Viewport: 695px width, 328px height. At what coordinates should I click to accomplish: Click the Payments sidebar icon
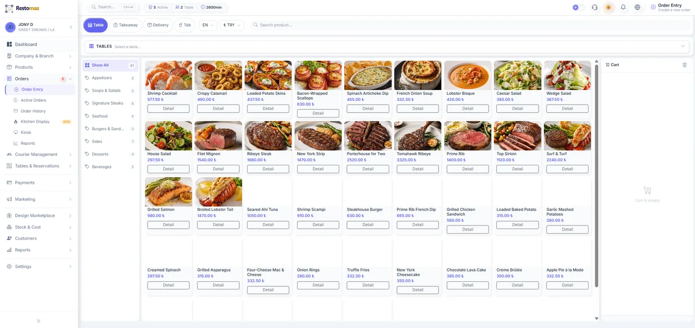[9, 183]
